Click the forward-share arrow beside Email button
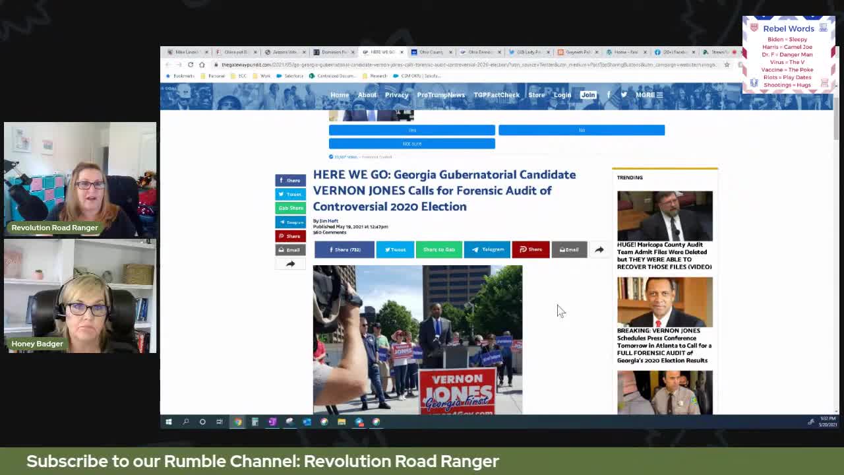 [x=599, y=249]
